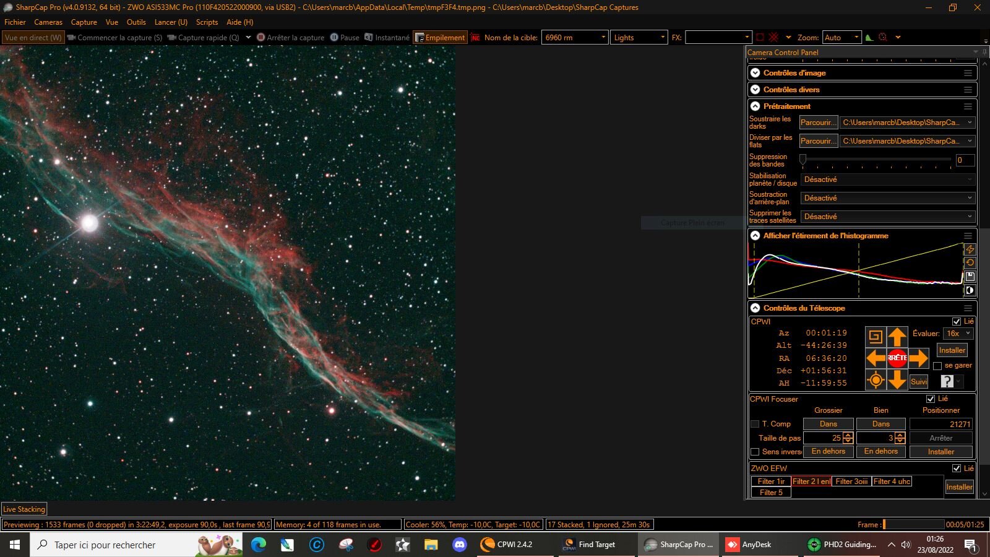Open the Stabilisation planète / disque dropdown
Viewport: 990px width, 557px height.
pyautogui.click(x=889, y=179)
